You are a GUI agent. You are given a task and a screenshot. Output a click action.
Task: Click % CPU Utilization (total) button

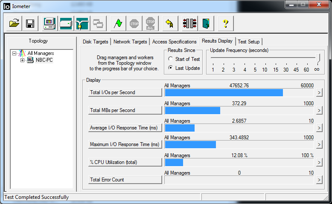pyautogui.click(x=125, y=162)
